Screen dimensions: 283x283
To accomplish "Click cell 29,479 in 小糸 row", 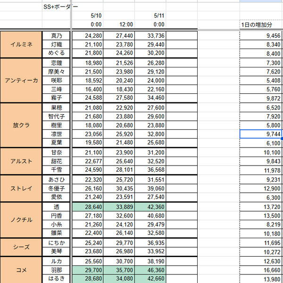I will point(150,225).
